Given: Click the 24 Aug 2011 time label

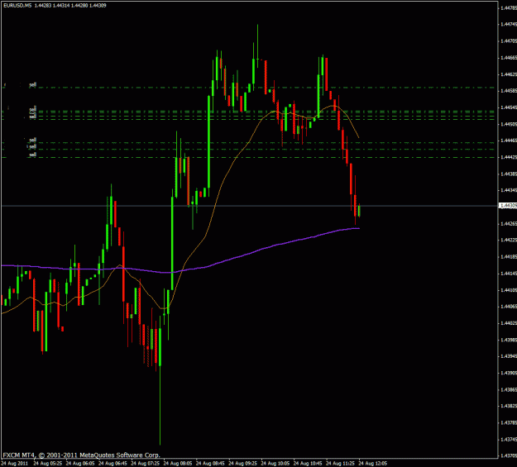Looking at the screenshot, I should (x=15, y=464).
